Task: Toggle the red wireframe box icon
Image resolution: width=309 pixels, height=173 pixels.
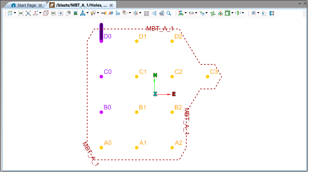Action: tap(46, 13)
